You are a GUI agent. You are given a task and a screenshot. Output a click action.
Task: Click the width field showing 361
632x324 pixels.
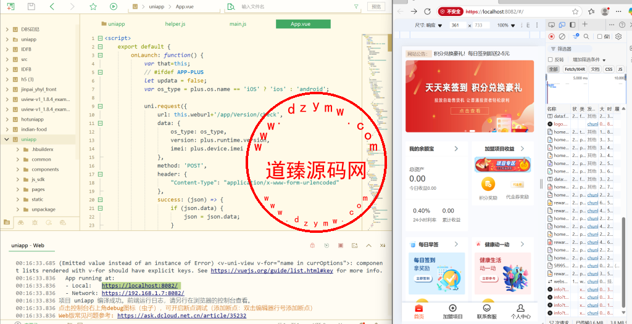[457, 25]
